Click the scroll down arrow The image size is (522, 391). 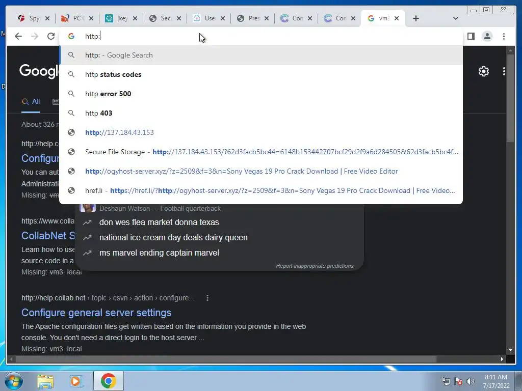[510, 350]
